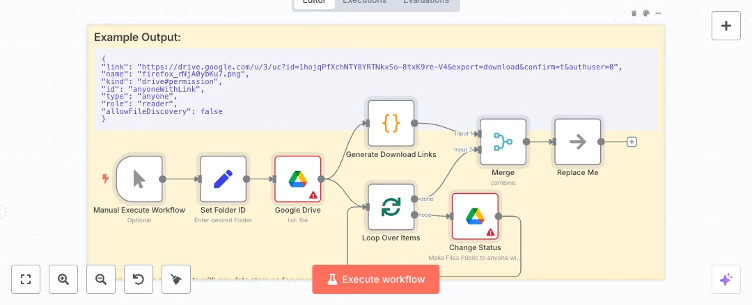
Task: Click the Manual Execute Workflow trigger node
Action: (x=139, y=179)
